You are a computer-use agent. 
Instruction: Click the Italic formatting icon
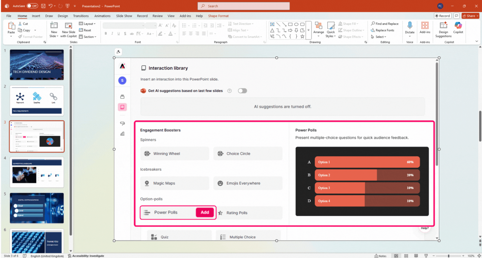pos(112,33)
